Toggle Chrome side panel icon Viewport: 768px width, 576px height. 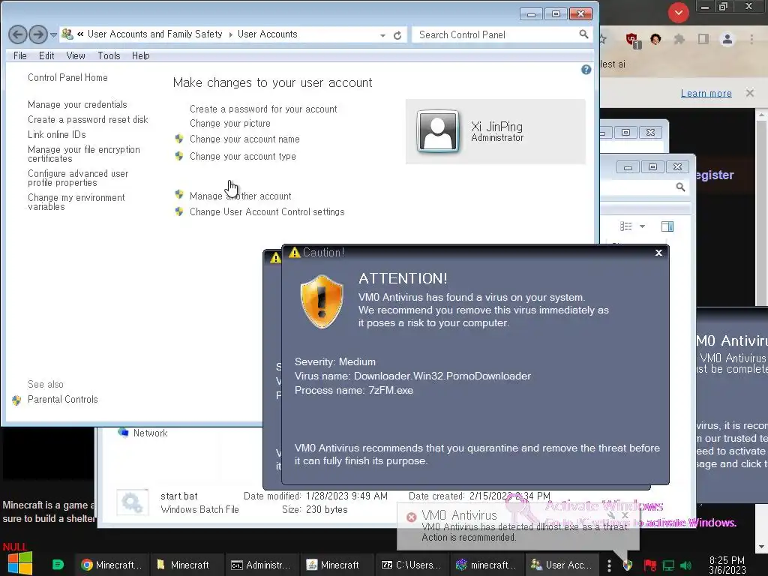click(703, 39)
